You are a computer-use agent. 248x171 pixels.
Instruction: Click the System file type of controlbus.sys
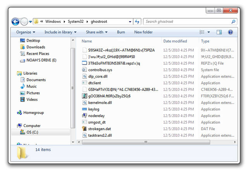pyautogui.click(x=210, y=70)
